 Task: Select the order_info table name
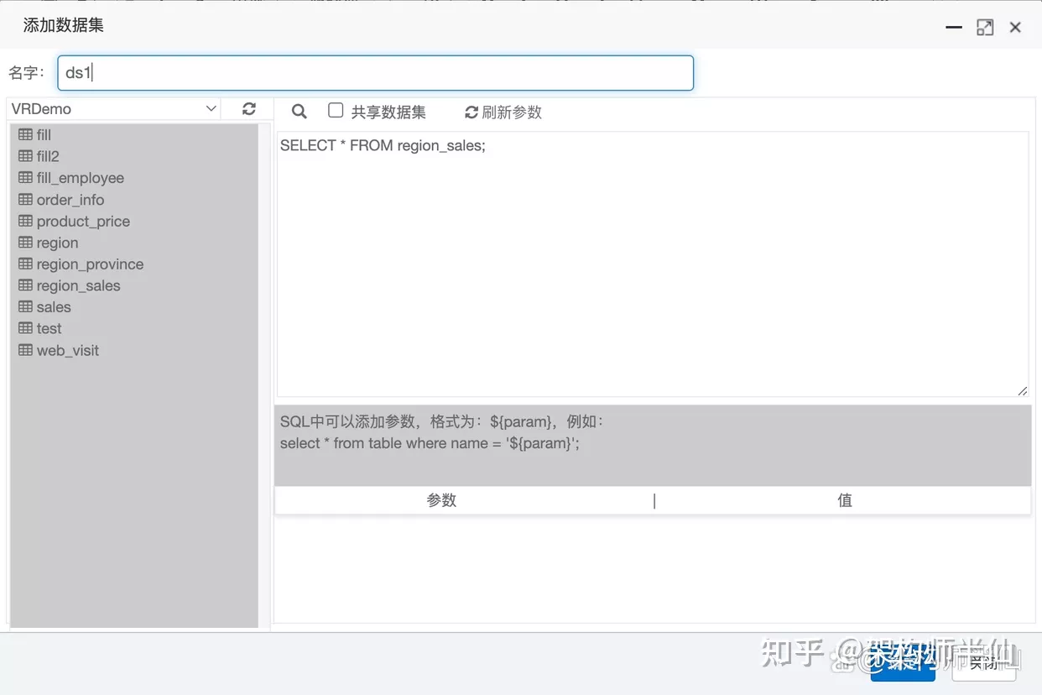tap(70, 200)
